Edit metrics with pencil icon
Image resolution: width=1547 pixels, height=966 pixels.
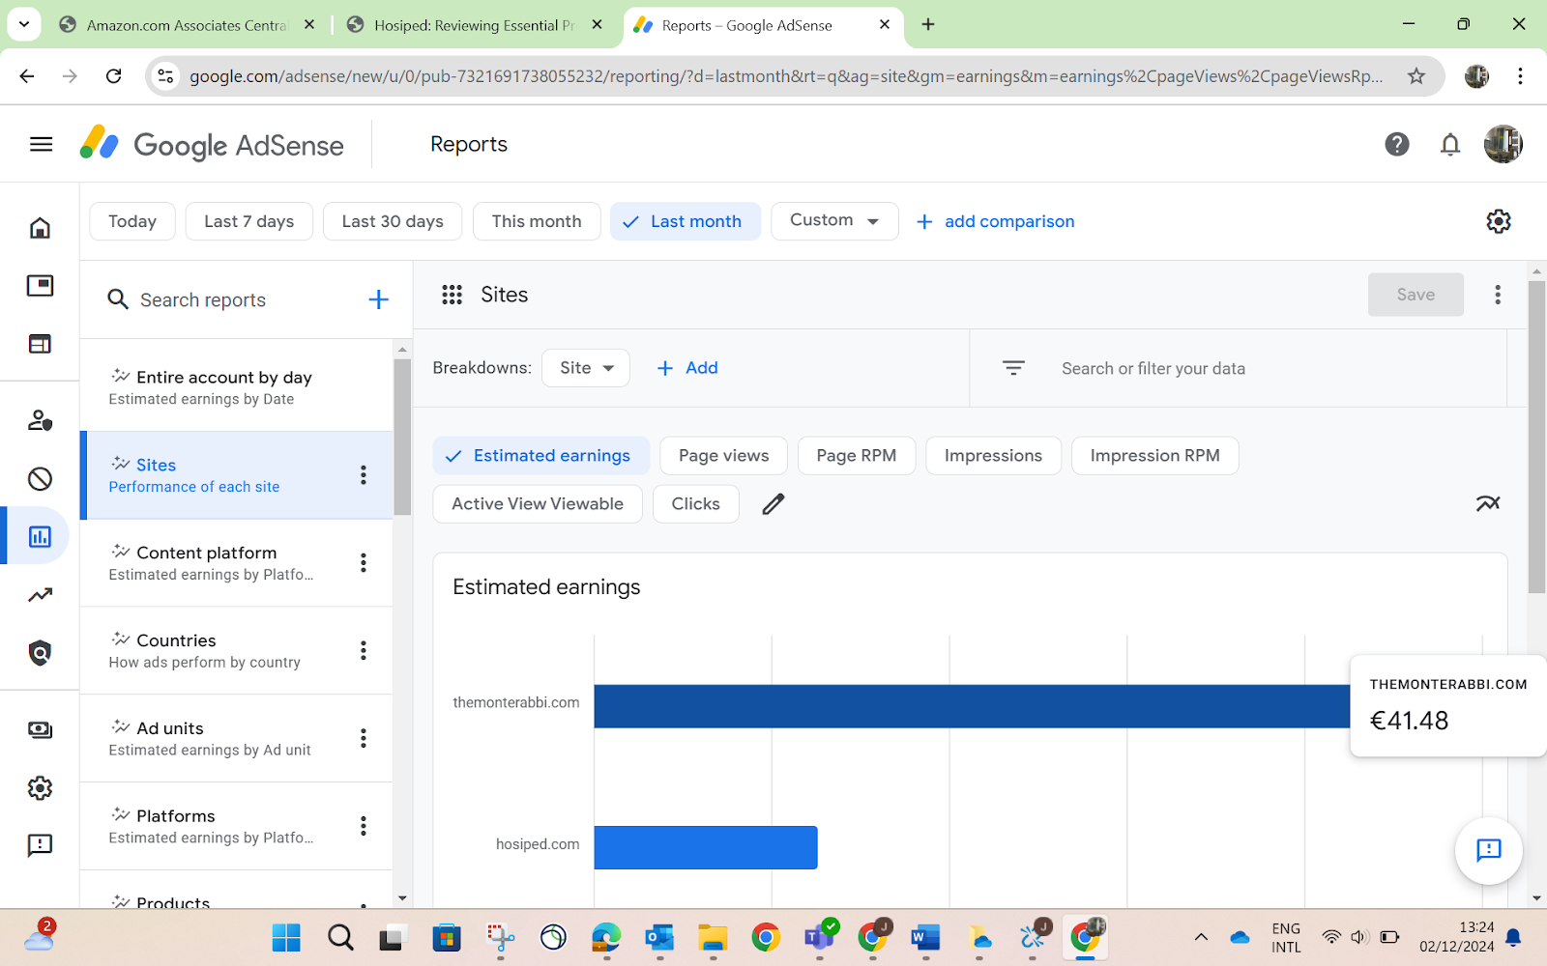click(x=773, y=504)
